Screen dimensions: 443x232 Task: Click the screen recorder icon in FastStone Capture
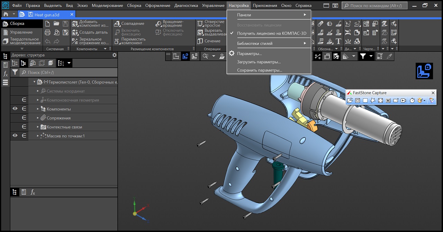[x=403, y=100]
